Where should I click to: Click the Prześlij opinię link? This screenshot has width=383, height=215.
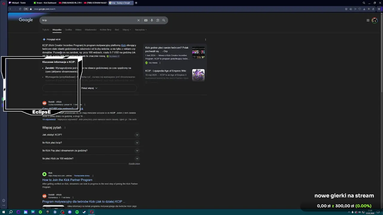134,164
